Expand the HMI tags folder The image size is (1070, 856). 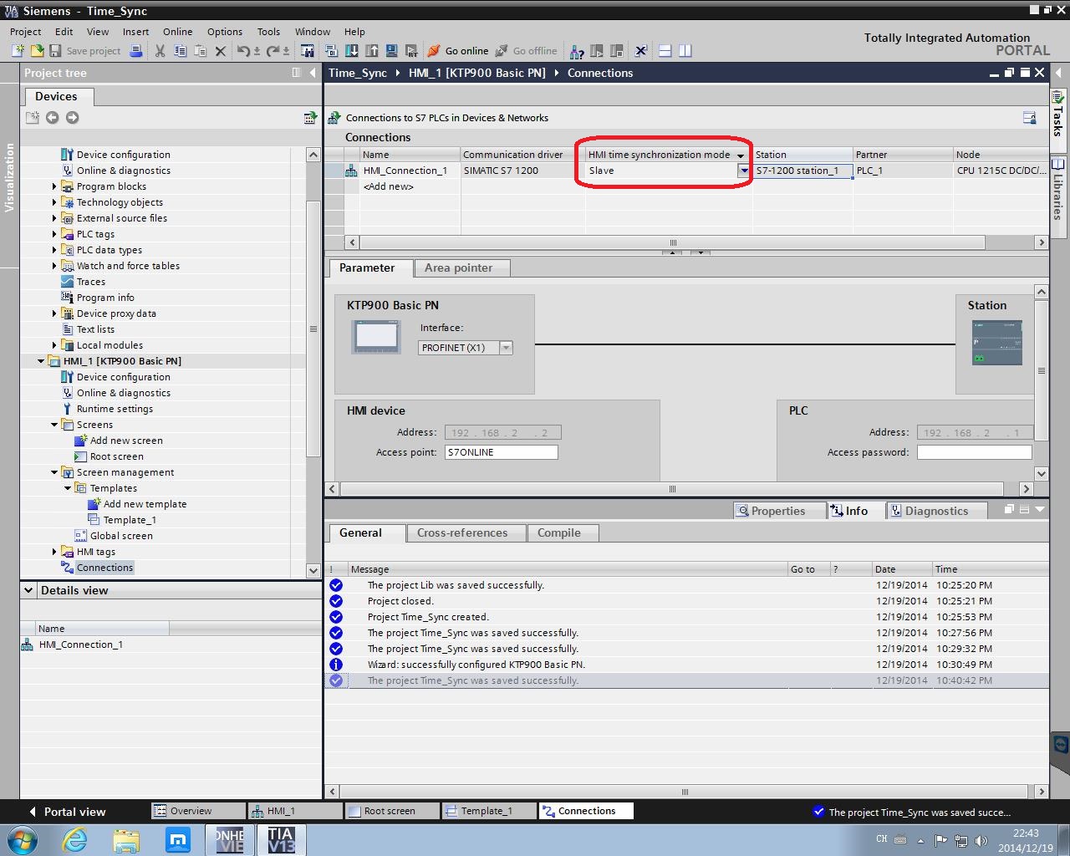tap(54, 552)
